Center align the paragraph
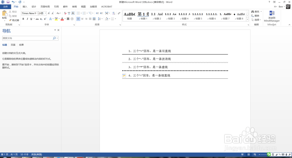292x158 pixels. [x=82, y=19]
